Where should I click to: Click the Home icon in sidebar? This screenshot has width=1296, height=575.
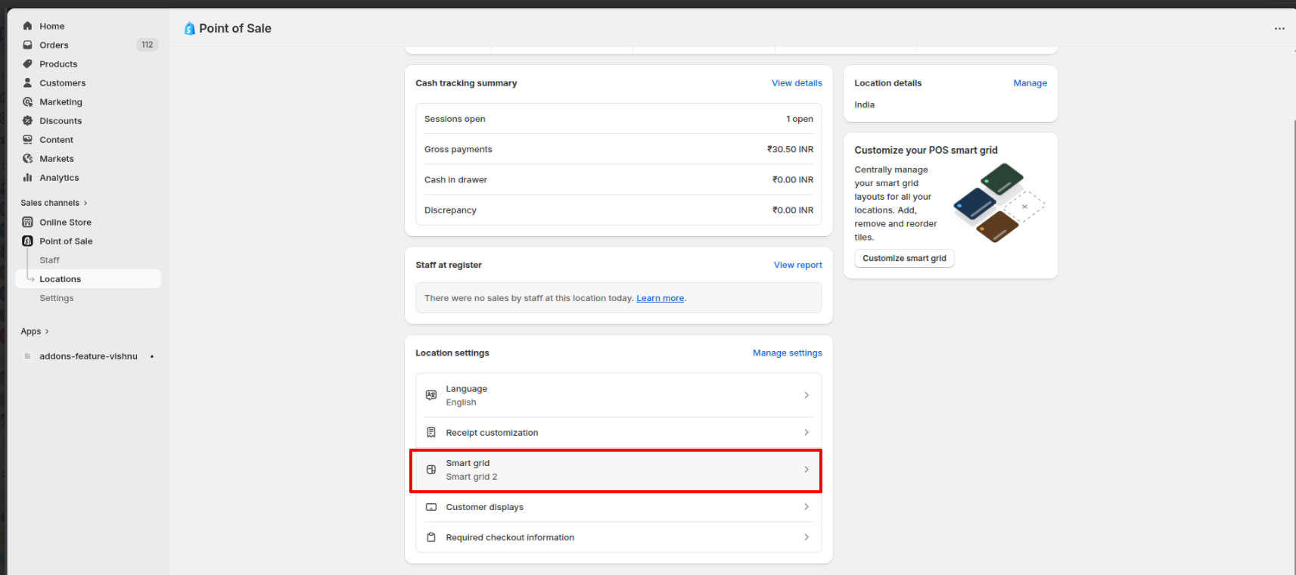[28, 26]
